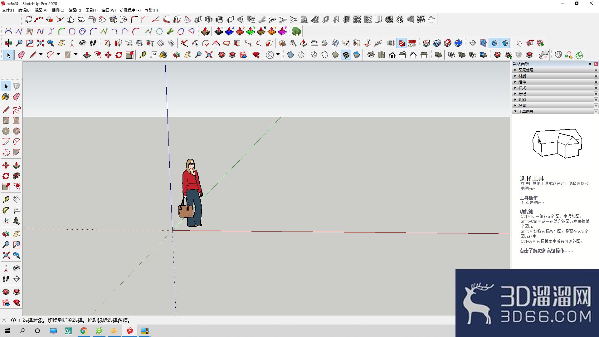The width and height of the screenshot is (599, 337).
Task: Expand the 材质 panel
Action: tap(553, 76)
